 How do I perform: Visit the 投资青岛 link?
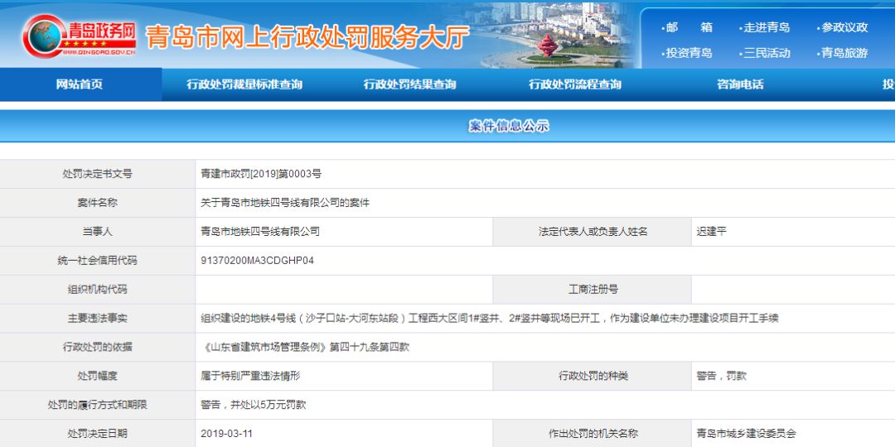pyautogui.click(x=687, y=53)
